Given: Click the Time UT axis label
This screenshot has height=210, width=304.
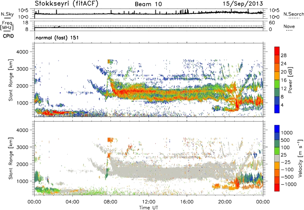Looking at the screenshot, I should coord(149,208).
